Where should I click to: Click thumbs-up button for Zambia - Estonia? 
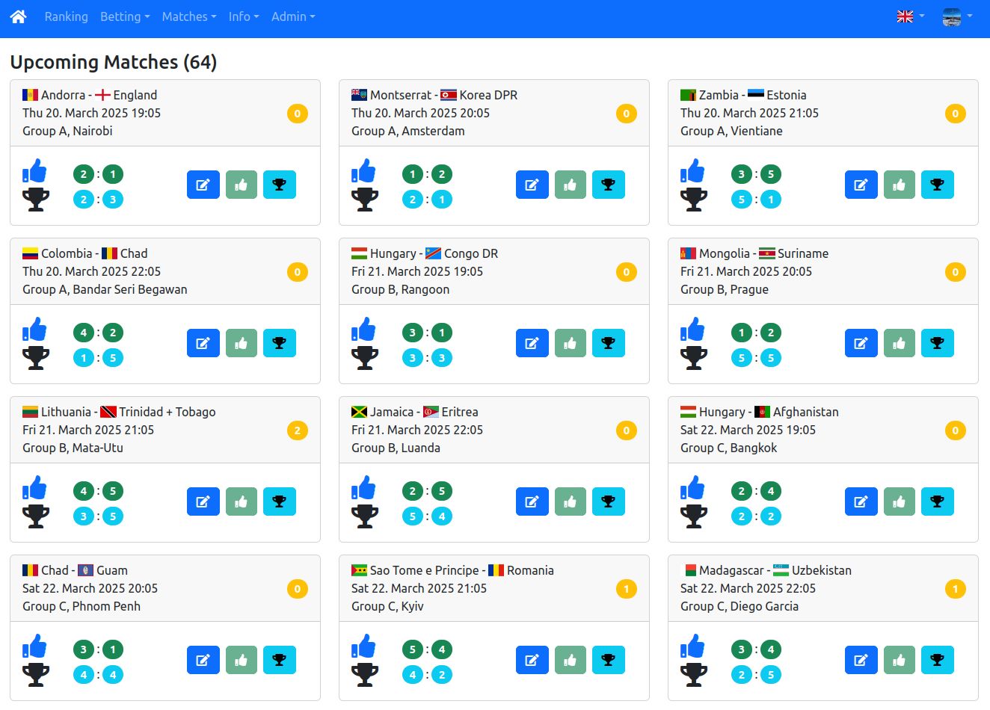click(x=900, y=185)
